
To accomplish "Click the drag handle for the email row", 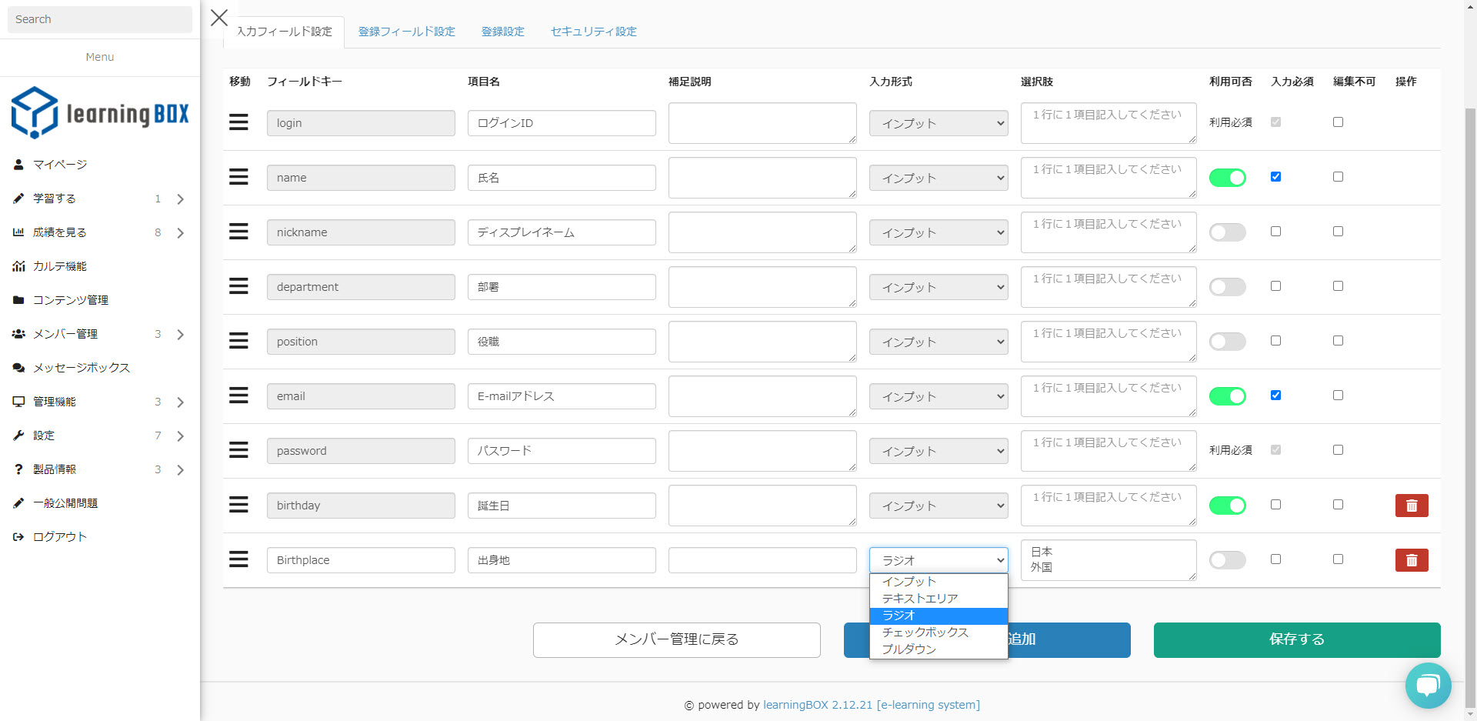I will pos(238,396).
